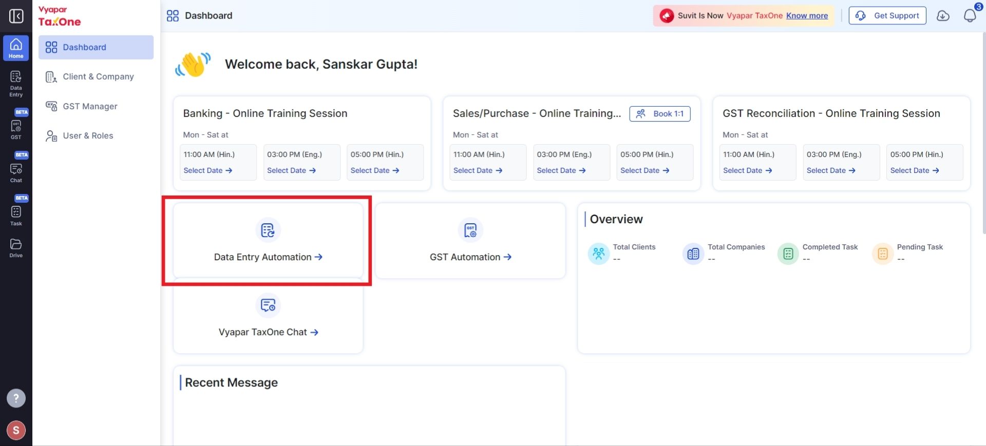This screenshot has height=446, width=986.
Task: Click the Pending Task label
Action: point(920,247)
